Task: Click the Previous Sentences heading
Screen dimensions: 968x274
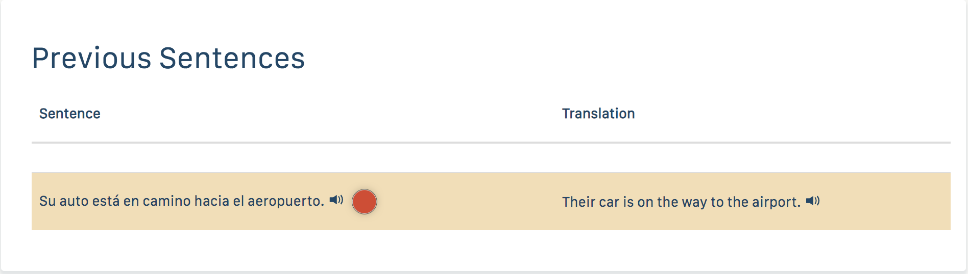Action: [168, 58]
